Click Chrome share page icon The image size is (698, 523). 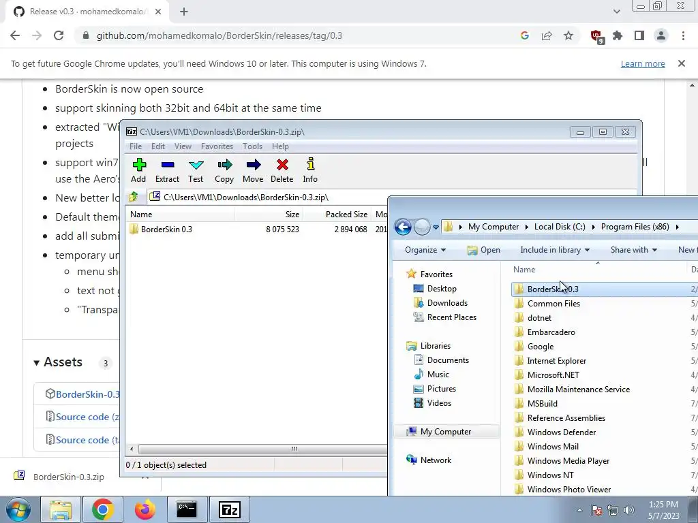(547, 35)
